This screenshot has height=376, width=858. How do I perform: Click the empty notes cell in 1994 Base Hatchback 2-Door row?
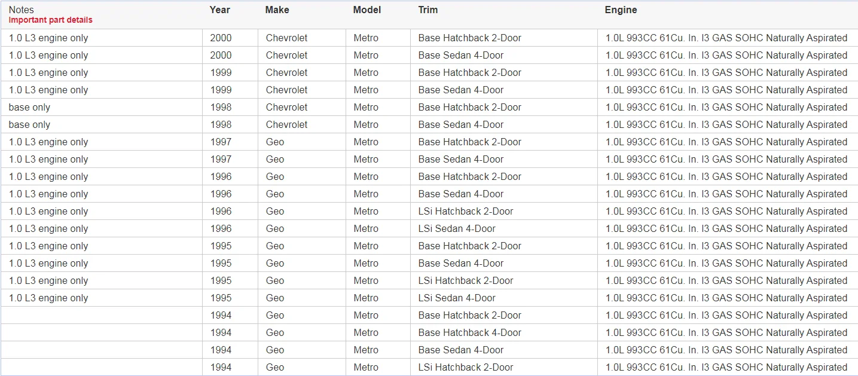(102, 316)
